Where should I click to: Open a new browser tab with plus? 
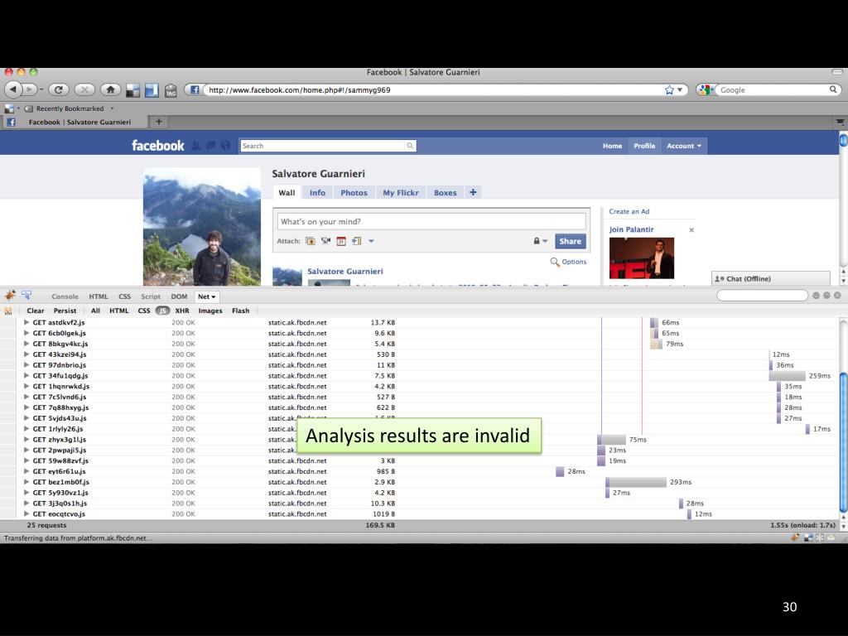[158, 122]
